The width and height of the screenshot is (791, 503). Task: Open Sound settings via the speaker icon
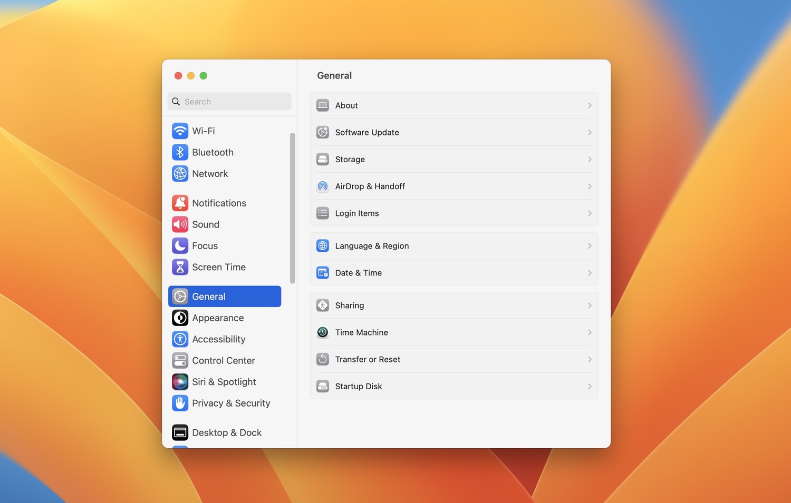[180, 224]
